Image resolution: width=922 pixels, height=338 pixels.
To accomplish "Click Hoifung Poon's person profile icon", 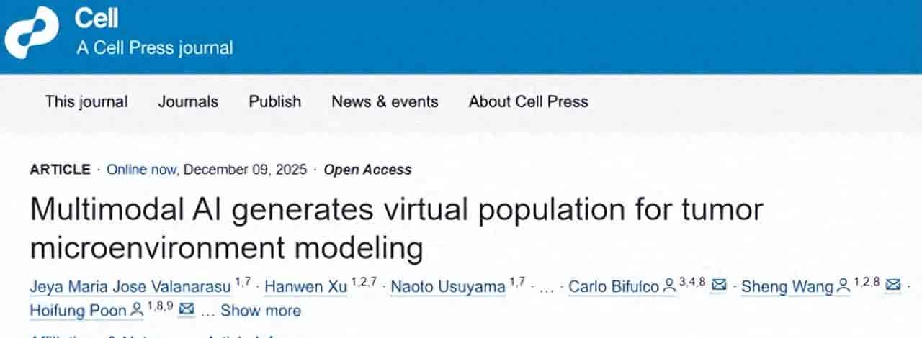I will [138, 311].
